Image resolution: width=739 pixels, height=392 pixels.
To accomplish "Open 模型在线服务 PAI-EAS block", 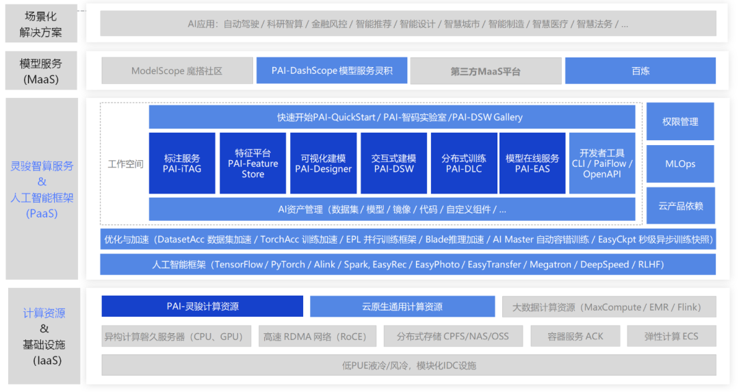I will pos(532,163).
